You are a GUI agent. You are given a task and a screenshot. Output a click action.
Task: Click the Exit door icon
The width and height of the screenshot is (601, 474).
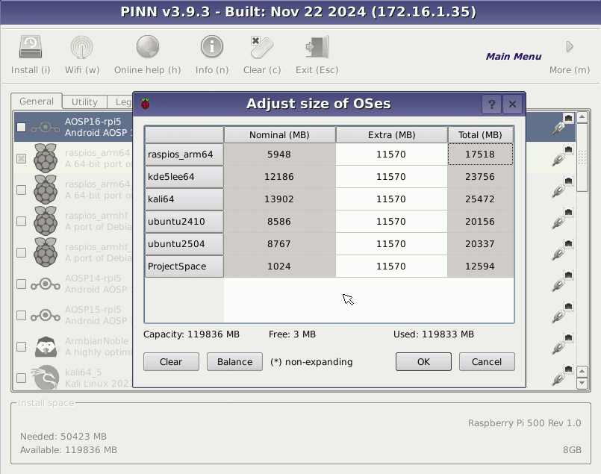coord(317,48)
